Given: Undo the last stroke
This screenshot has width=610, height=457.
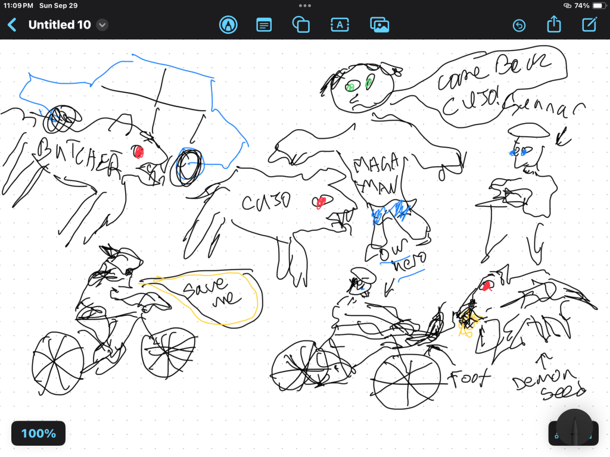Looking at the screenshot, I should point(519,25).
